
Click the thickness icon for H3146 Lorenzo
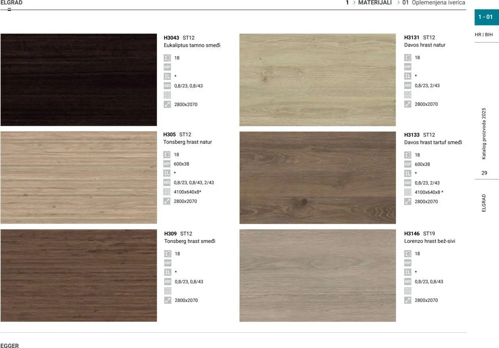[408, 254]
